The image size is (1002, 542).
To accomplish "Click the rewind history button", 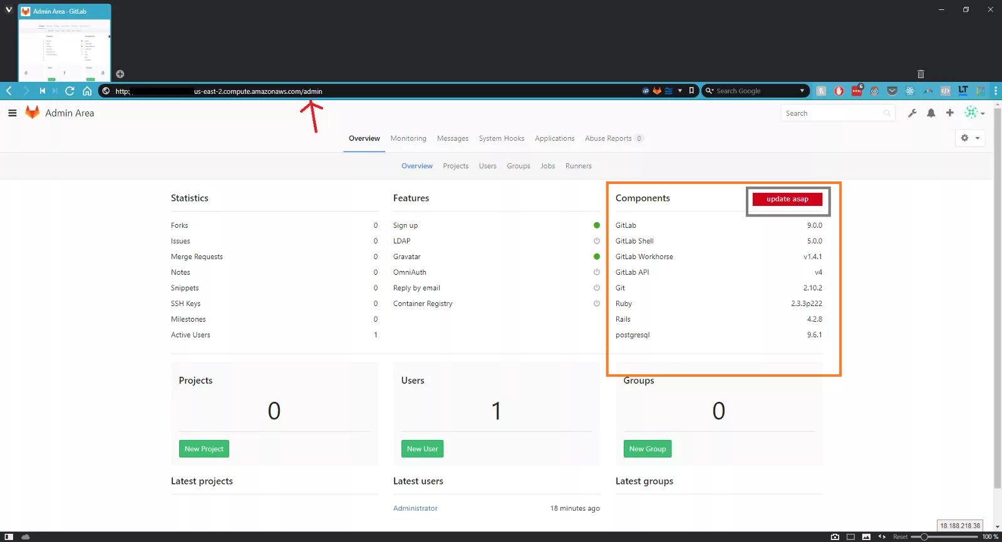I will pos(42,91).
